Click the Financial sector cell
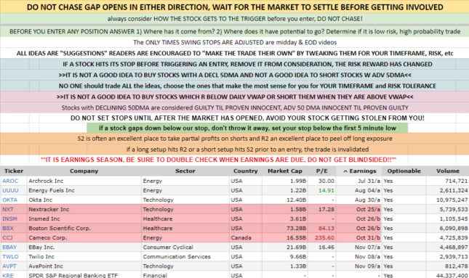 point(185,275)
